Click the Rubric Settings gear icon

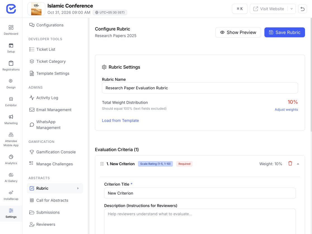pyautogui.click(x=104, y=67)
